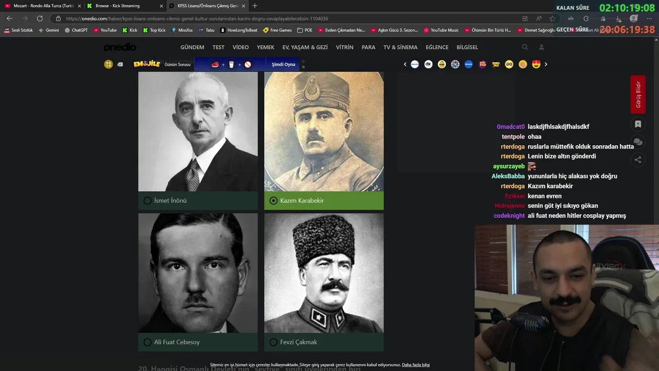The height and width of the screenshot is (371, 659).
Task: Open the TEST menu section
Action: pyautogui.click(x=218, y=47)
